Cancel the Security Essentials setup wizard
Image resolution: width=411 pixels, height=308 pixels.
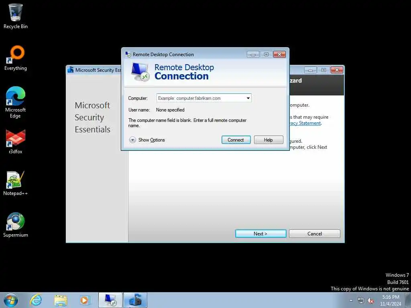(x=315, y=234)
